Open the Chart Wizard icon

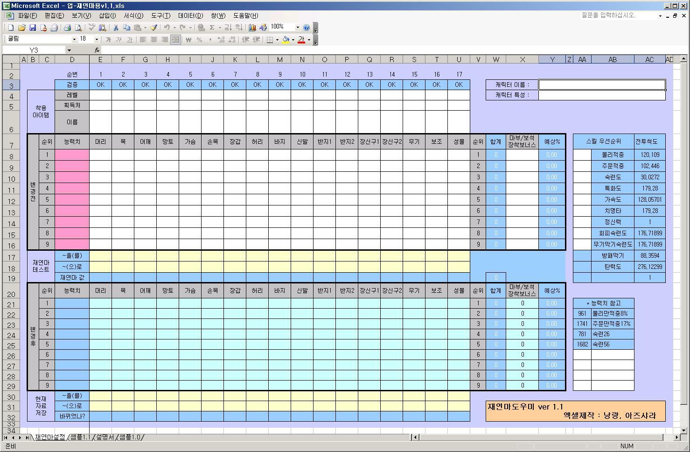252,28
